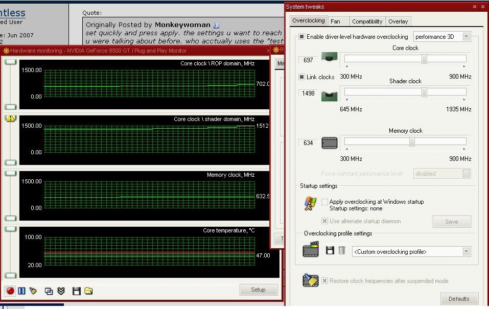Toggle the Link clocks checkbox
The width and height of the screenshot is (489, 309).
(x=302, y=77)
